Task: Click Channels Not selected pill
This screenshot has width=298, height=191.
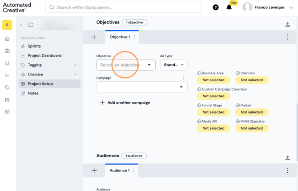Action: (252, 80)
